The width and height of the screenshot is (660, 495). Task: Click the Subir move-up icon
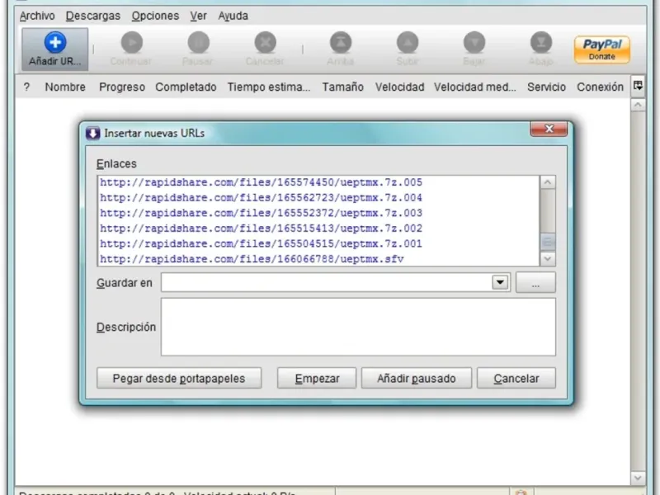click(408, 43)
